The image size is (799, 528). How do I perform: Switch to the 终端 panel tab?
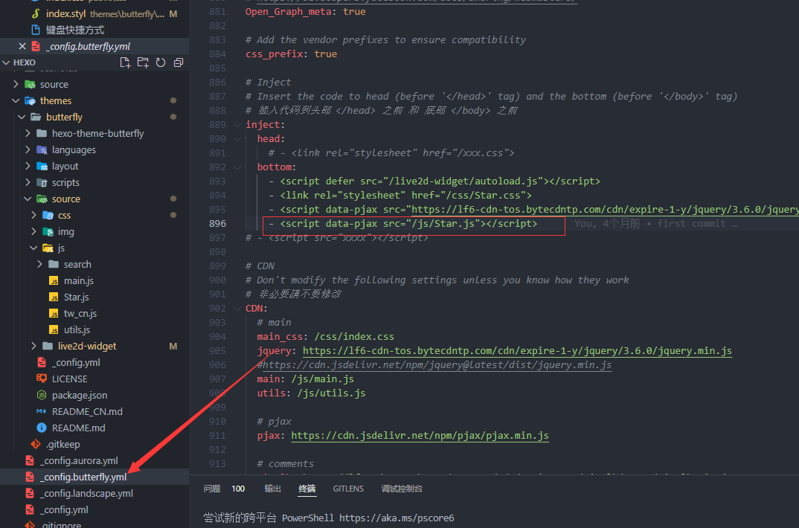tap(307, 489)
